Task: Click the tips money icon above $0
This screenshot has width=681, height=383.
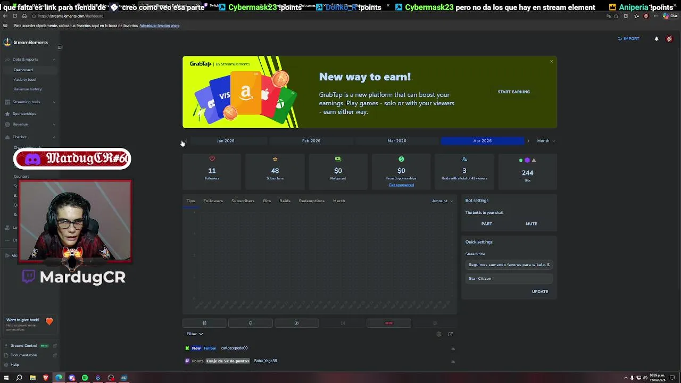Action: tap(338, 159)
